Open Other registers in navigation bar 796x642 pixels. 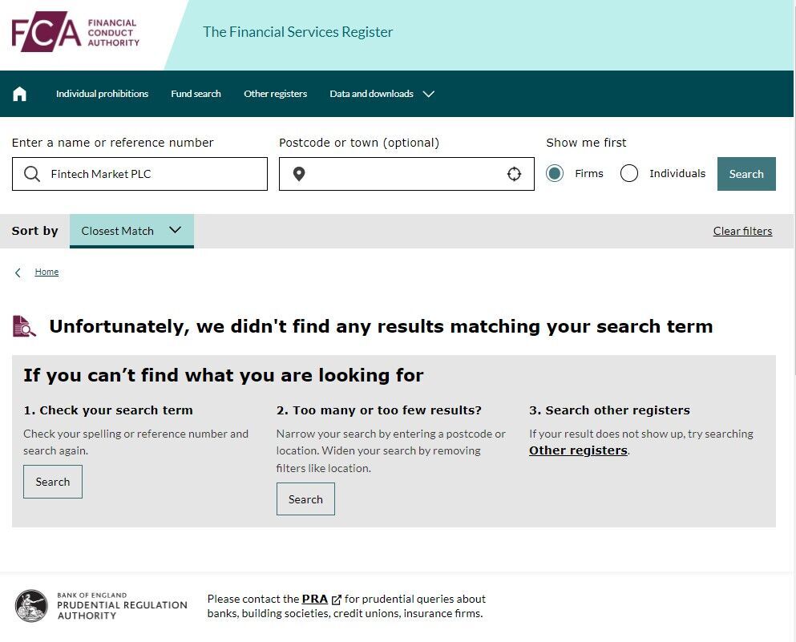[x=275, y=94]
